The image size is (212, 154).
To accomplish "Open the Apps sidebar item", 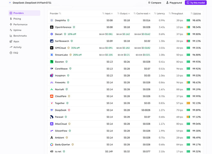I will point(24,41).
